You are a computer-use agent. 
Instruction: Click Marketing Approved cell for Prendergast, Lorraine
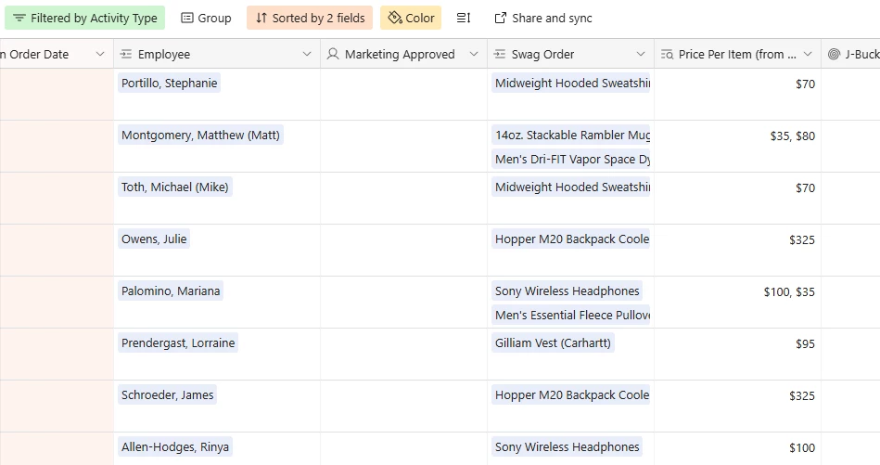[x=403, y=355]
